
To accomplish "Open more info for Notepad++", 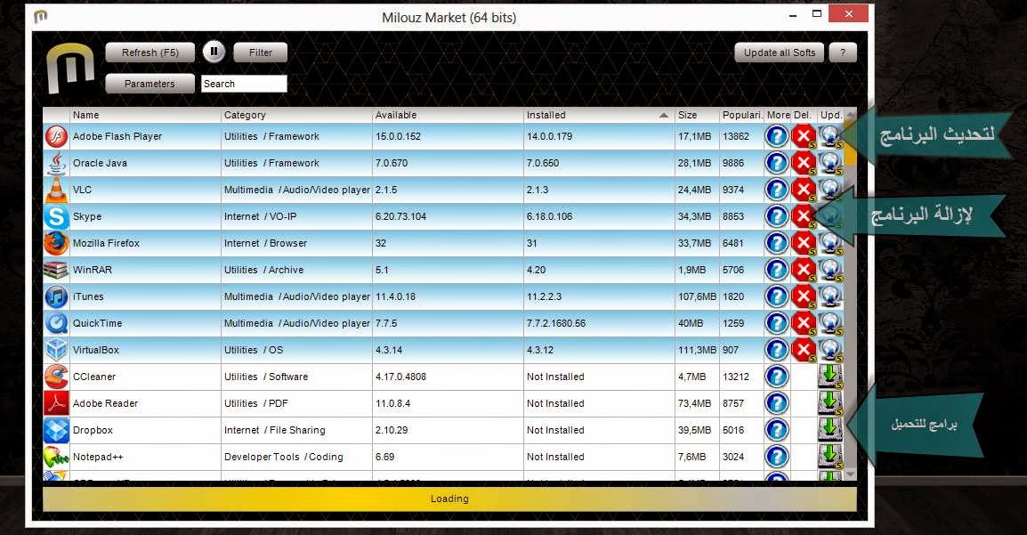I will (777, 457).
